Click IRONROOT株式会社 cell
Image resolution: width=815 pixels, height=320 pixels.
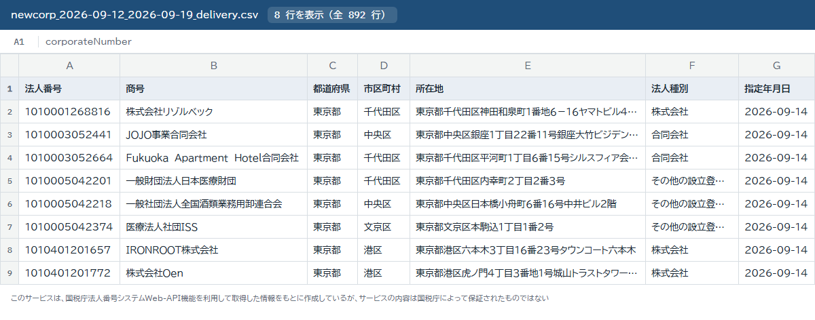(214, 250)
